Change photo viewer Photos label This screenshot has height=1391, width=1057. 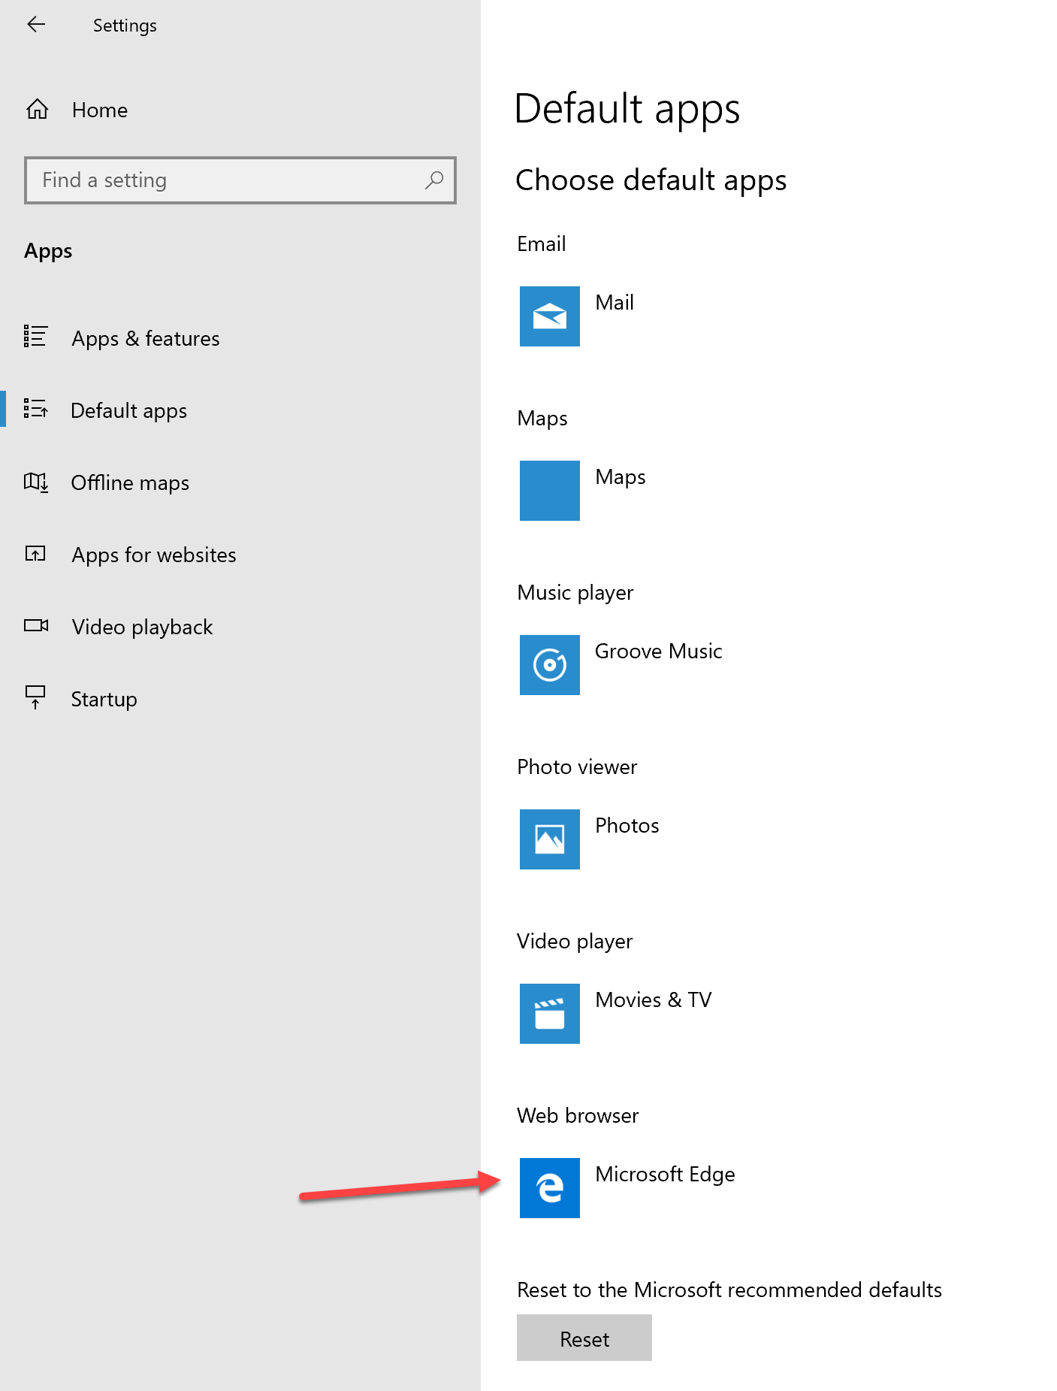point(627,825)
